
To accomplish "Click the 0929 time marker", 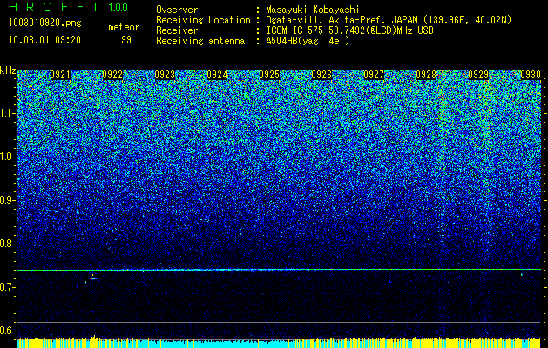I will [x=478, y=75].
